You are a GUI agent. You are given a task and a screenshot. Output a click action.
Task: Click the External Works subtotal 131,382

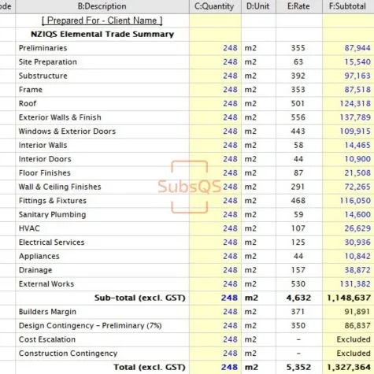coord(355,284)
